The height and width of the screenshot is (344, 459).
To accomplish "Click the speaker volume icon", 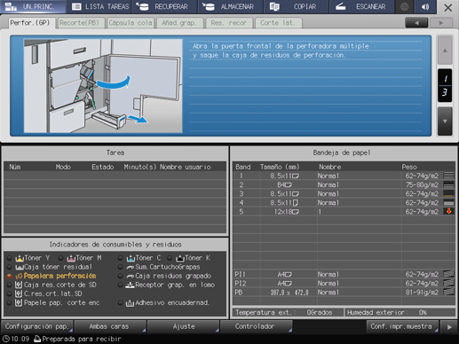I will pos(425,6).
